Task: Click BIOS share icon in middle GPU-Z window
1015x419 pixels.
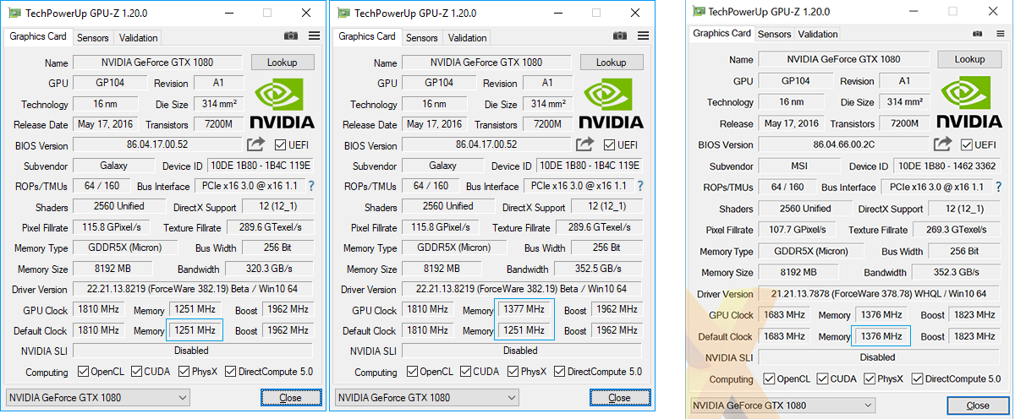Action: point(584,144)
